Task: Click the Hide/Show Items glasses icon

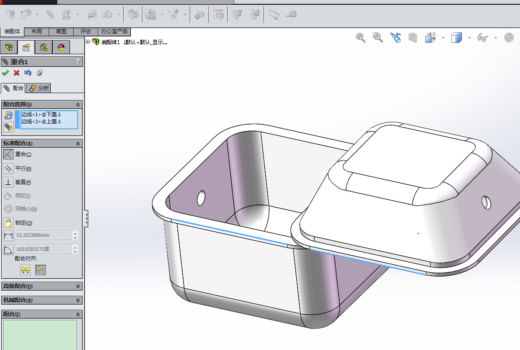Action: tap(483, 38)
